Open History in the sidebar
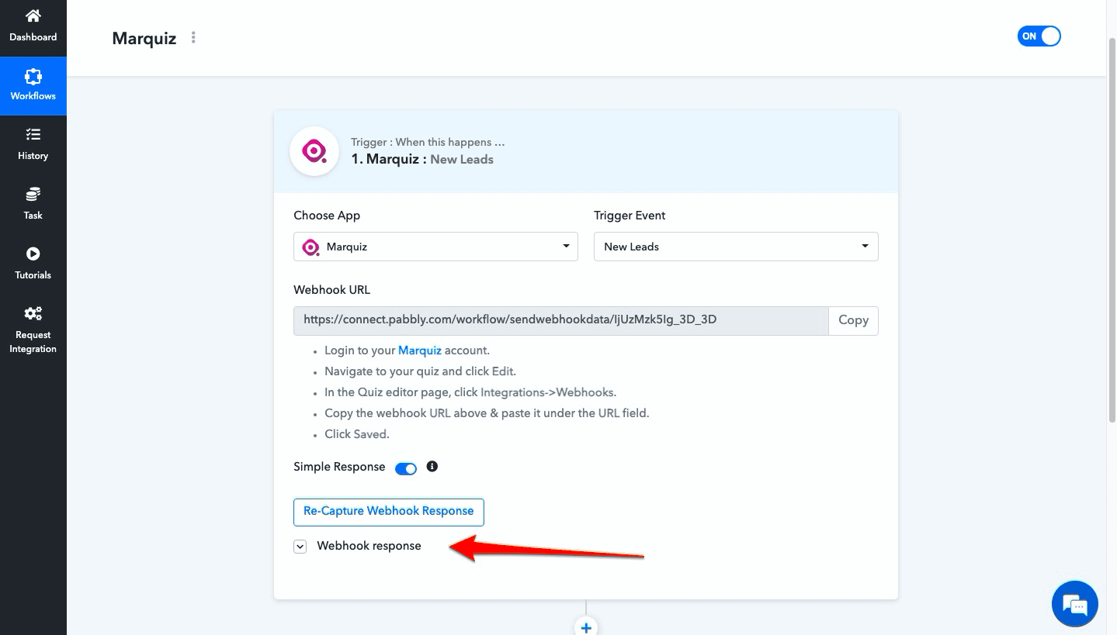This screenshot has width=1117, height=635. coord(33,145)
